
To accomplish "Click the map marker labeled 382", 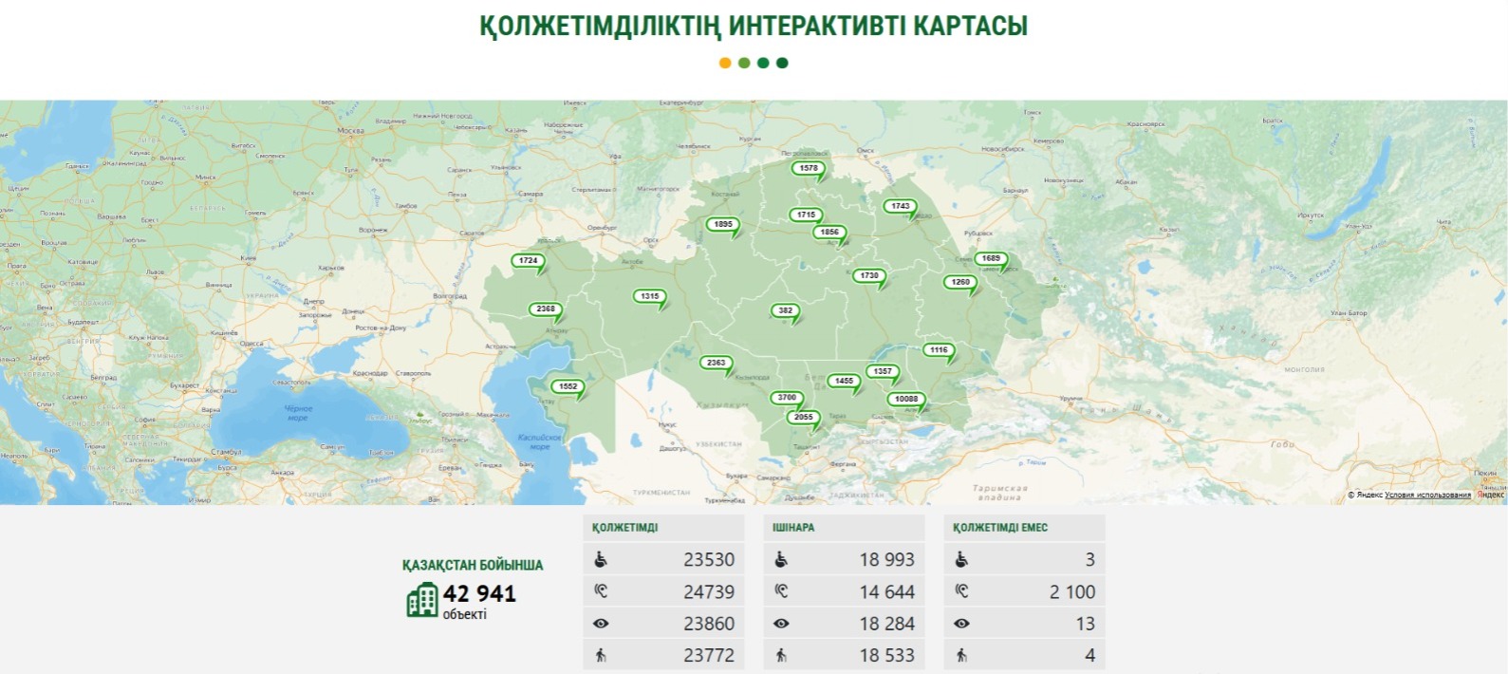I will [786, 311].
